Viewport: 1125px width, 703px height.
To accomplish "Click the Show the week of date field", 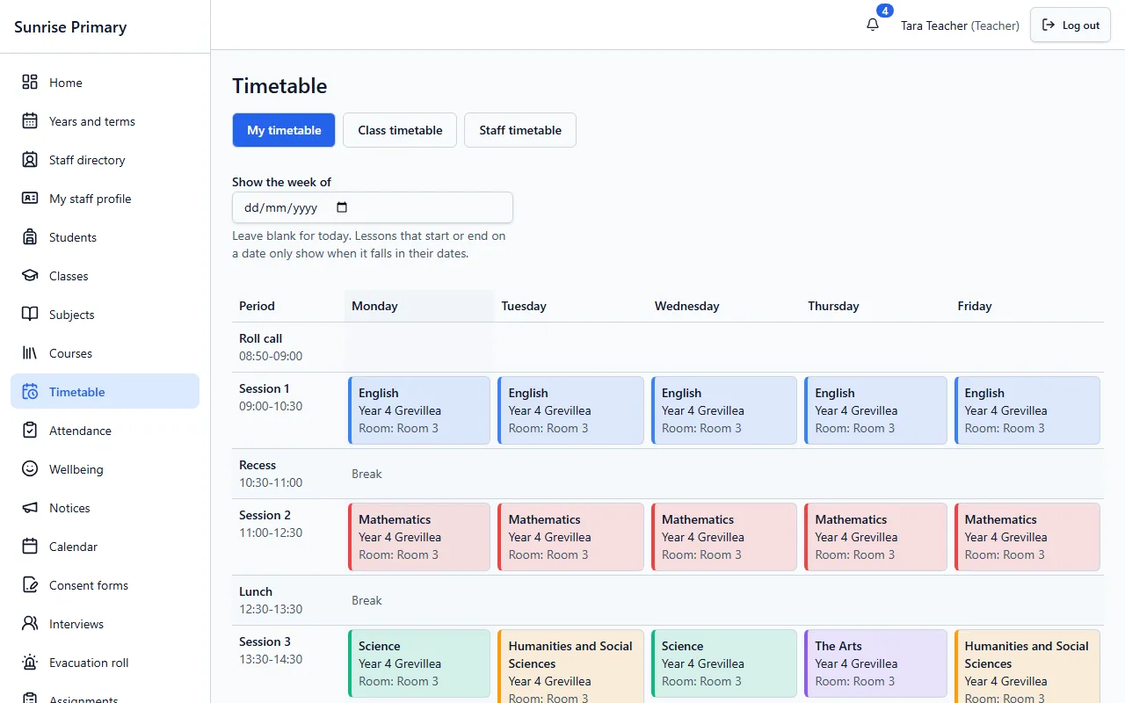I will coord(373,208).
